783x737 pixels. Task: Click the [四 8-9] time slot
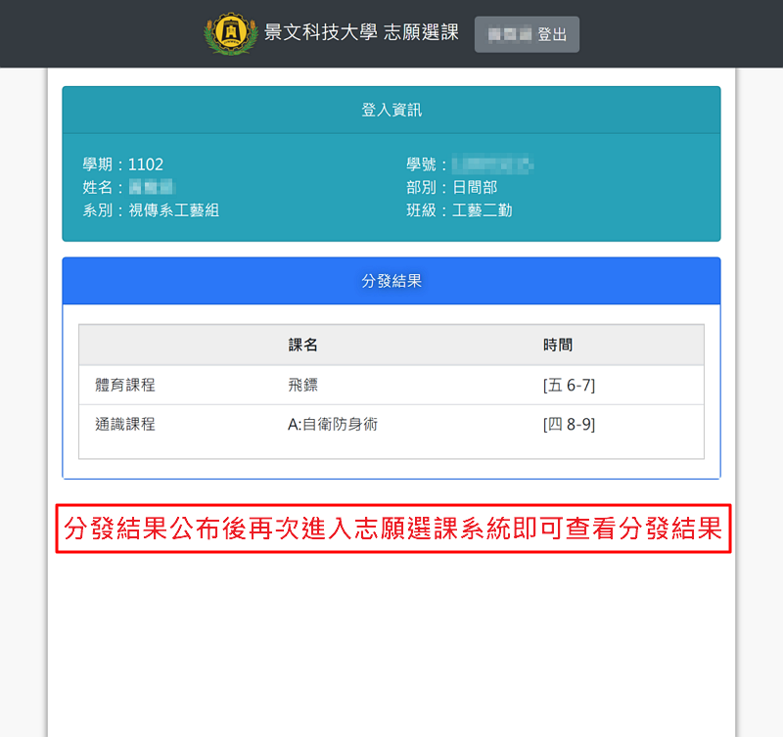[x=569, y=425]
